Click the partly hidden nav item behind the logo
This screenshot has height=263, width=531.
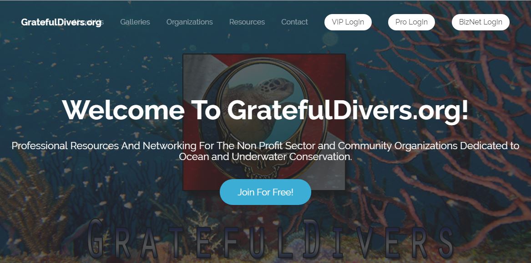(x=96, y=22)
